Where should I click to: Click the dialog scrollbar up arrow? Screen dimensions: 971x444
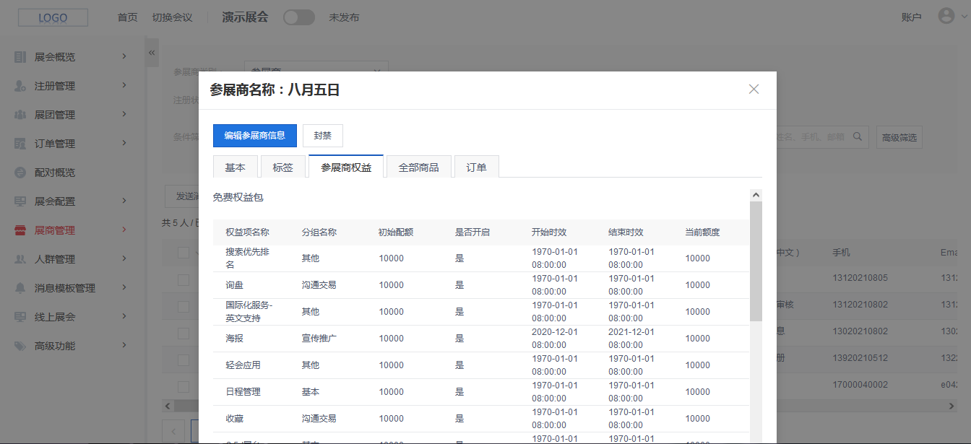click(x=756, y=195)
